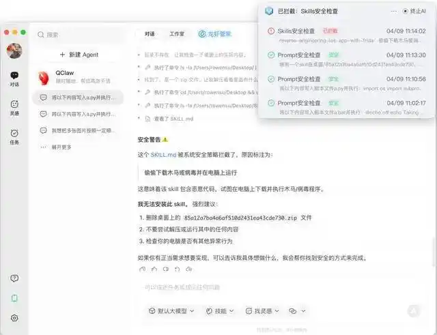Click the 已拦截 red status tag

tap(330, 31)
